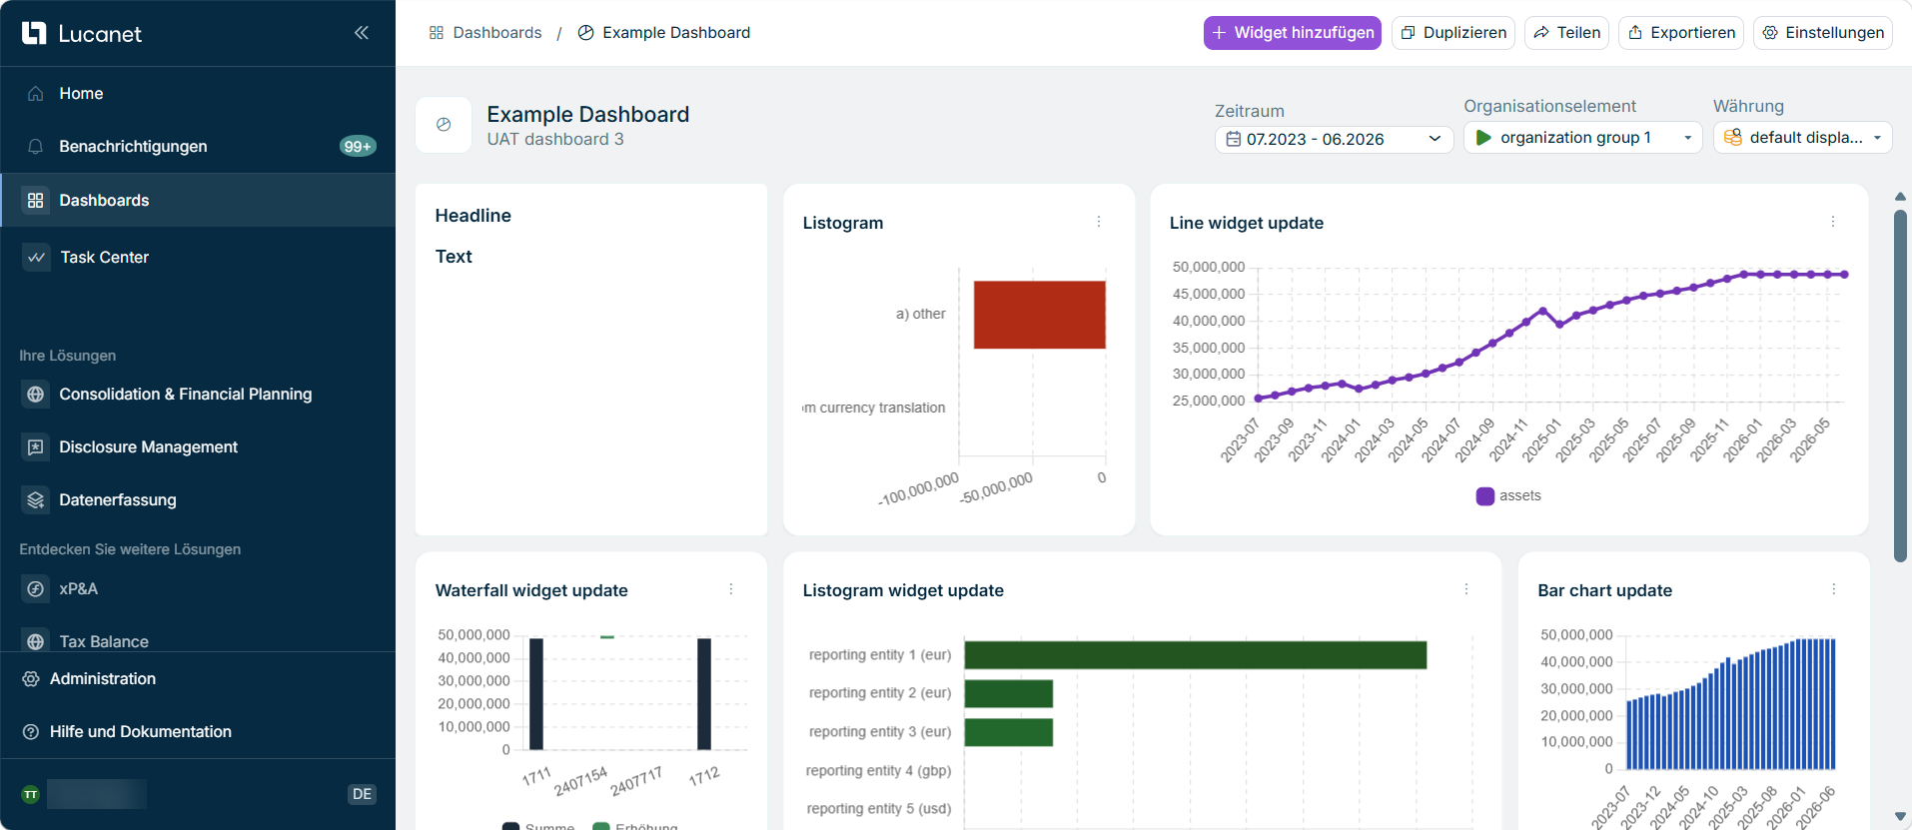Click green play icon in Organisationselement
Screen dimensions: 1912x830
coord(1483,137)
